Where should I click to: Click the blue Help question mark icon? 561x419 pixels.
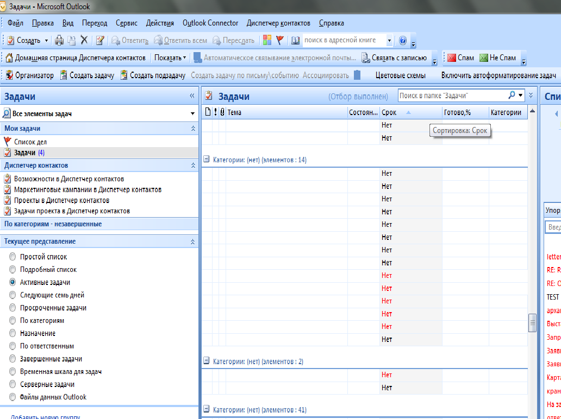[403, 40]
